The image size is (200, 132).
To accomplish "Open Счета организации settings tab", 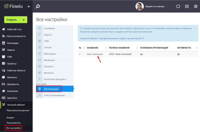I will point(54,95).
